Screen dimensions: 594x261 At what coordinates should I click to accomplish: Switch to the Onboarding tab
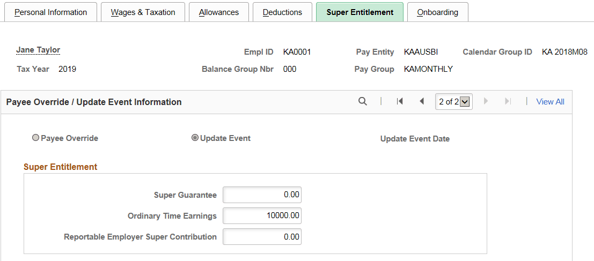point(437,12)
